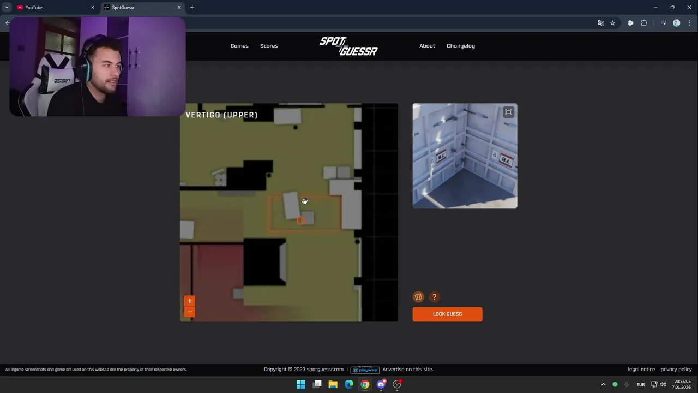The width and height of the screenshot is (698, 393).
Task: Zoom in the Vertigo map
Action: pos(190,301)
